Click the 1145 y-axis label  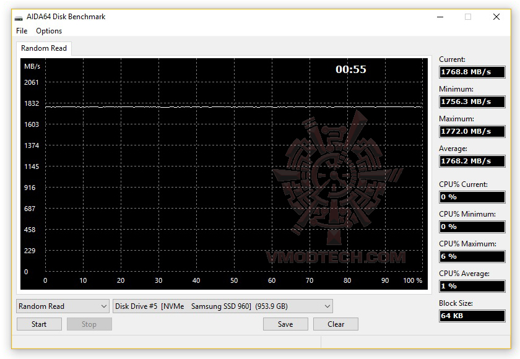(x=32, y=167)
